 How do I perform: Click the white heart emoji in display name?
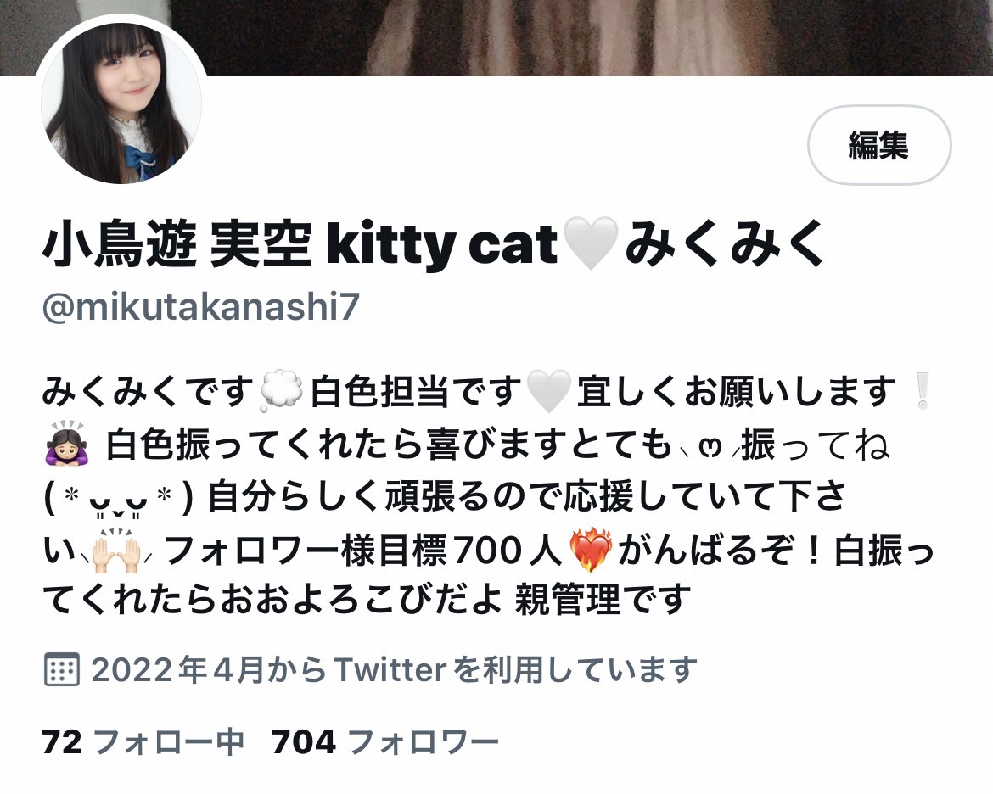(x=590, y=243)
